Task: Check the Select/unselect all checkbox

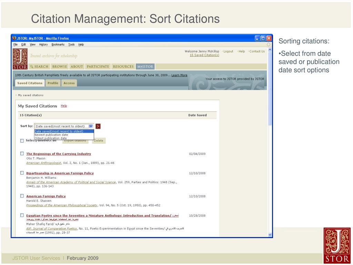Action: 22,141
